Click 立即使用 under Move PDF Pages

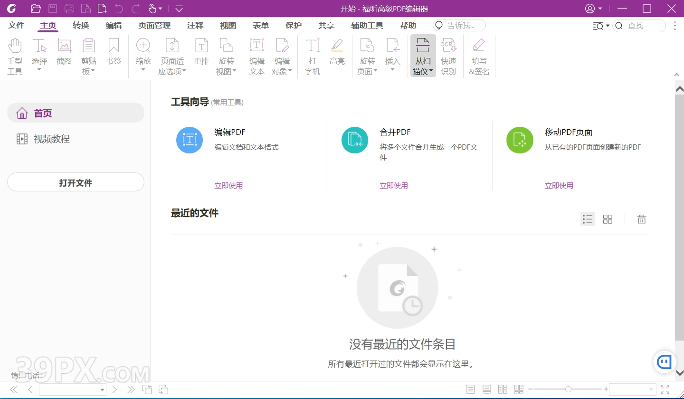click(559, 186)
